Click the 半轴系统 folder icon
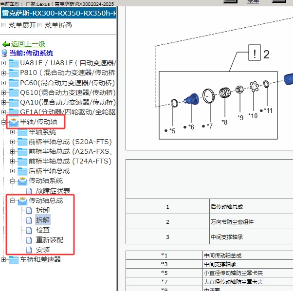 (22, 132)
